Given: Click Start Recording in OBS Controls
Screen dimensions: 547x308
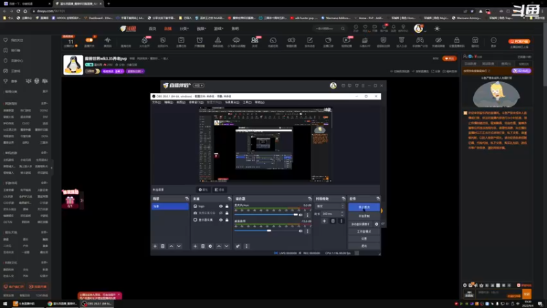Looking at the screenshot, I should pyautogui.click(x=364, y=216).
